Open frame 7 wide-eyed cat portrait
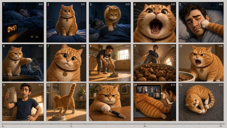The height and width of the screenshot is (128, 227). point(66,63)
